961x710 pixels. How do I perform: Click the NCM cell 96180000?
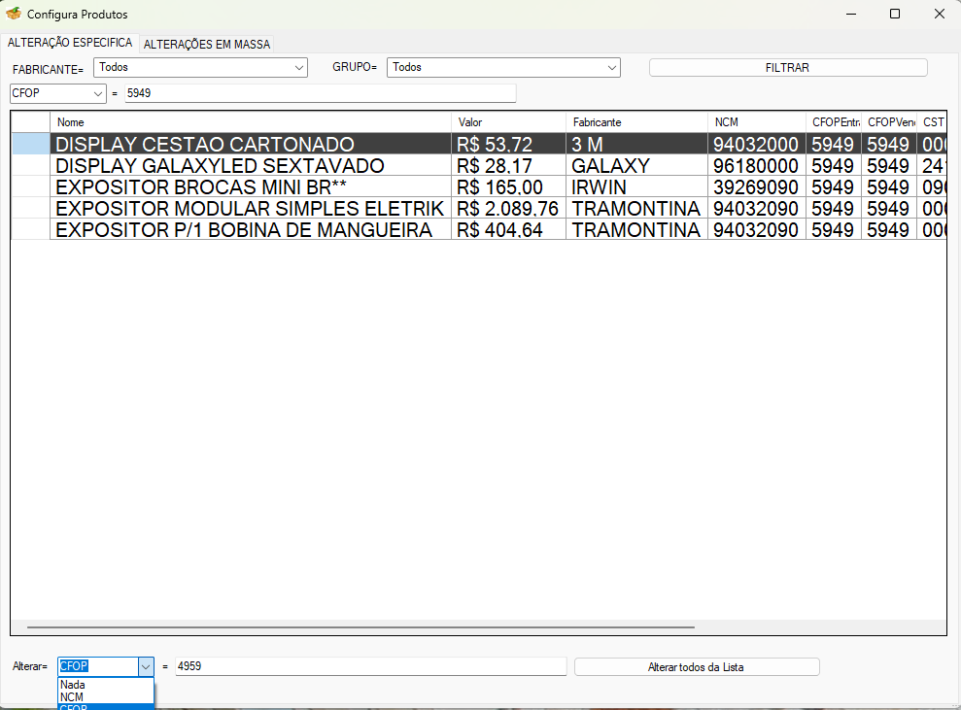pyautogui.click(x=756, y=165)
